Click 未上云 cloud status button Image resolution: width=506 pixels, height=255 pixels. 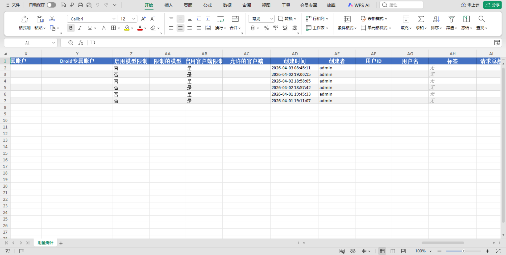coord(470,5)
